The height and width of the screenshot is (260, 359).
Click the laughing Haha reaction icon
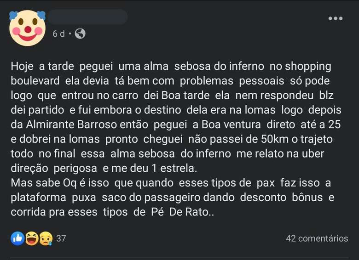31,238
